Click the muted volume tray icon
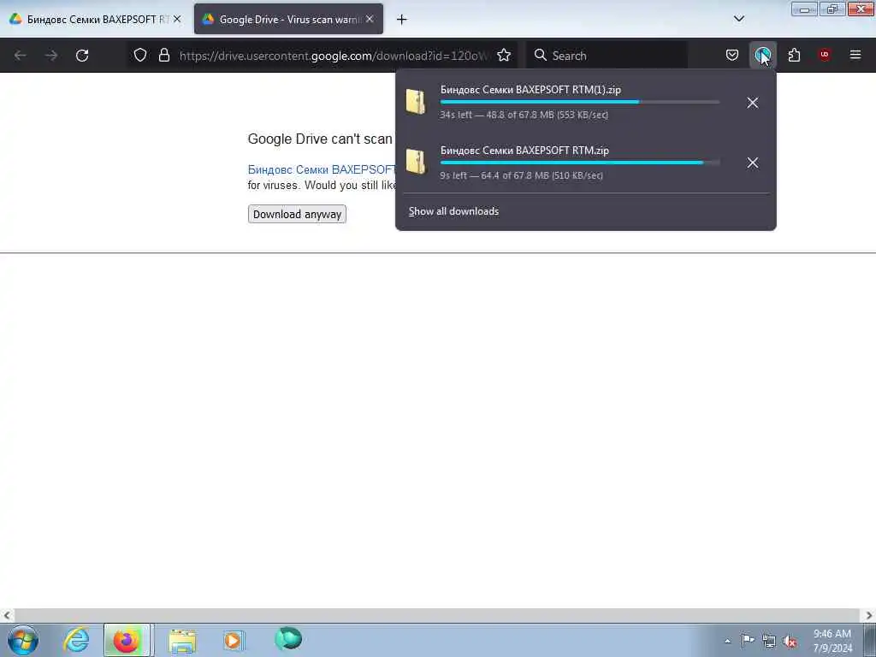 [x=790, y=641]
